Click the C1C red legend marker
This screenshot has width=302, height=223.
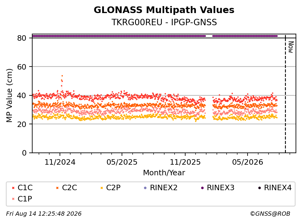13,188
